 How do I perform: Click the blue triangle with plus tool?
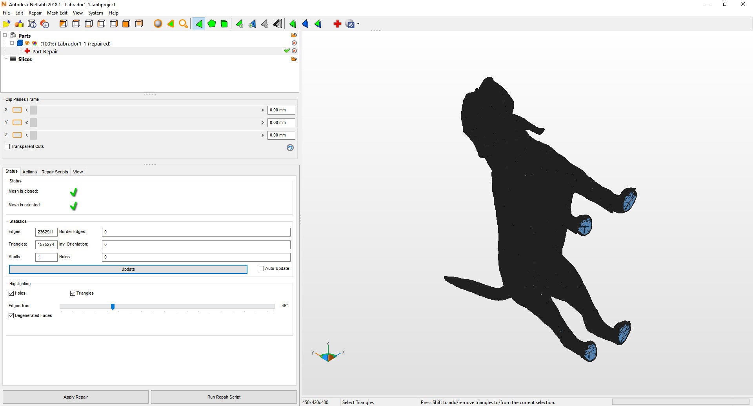pyautogui.click(x=252, y=24)
